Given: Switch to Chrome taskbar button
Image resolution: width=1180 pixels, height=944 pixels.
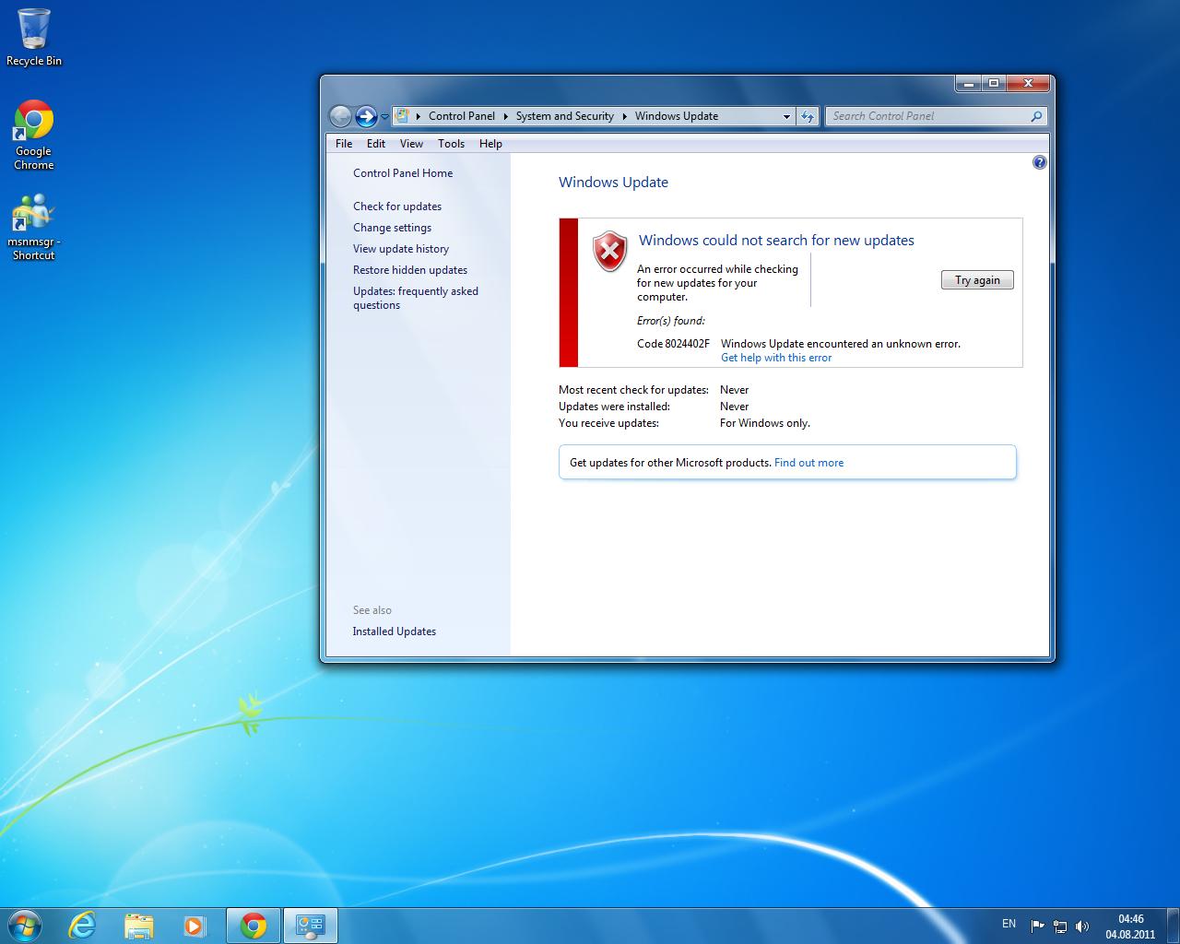Looking at the screenshot, I should coord(254,926).
